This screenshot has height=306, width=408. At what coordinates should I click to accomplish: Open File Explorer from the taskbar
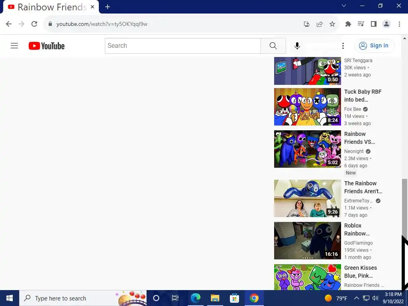pyautogui.click(x=215, y=298)
